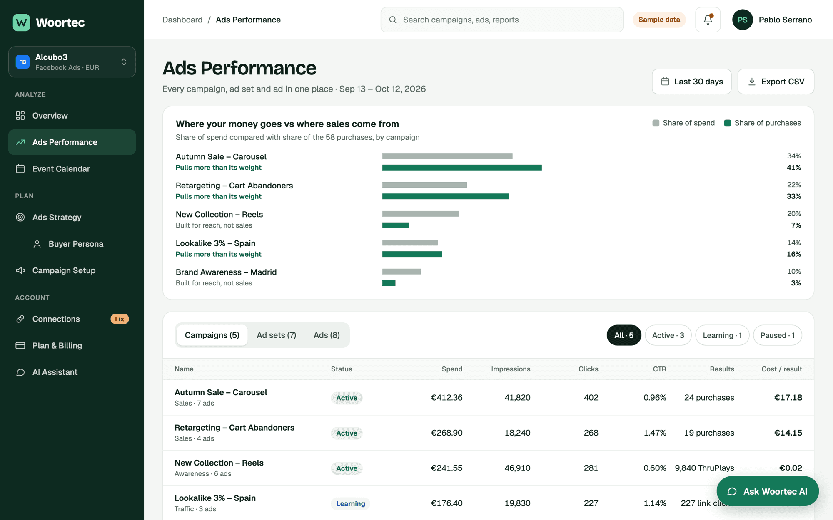Click the Sample data badge
Image resolution: width=833 pixels, height=520 pixels.
pos(659,20)
